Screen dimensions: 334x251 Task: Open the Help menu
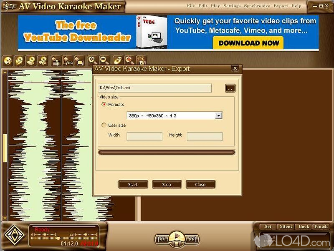click(x=296, y=6)
